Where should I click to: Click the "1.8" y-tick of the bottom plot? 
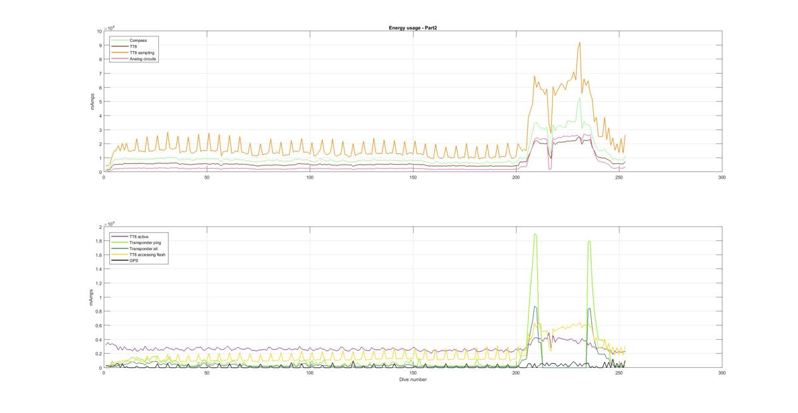click(98, 241)
